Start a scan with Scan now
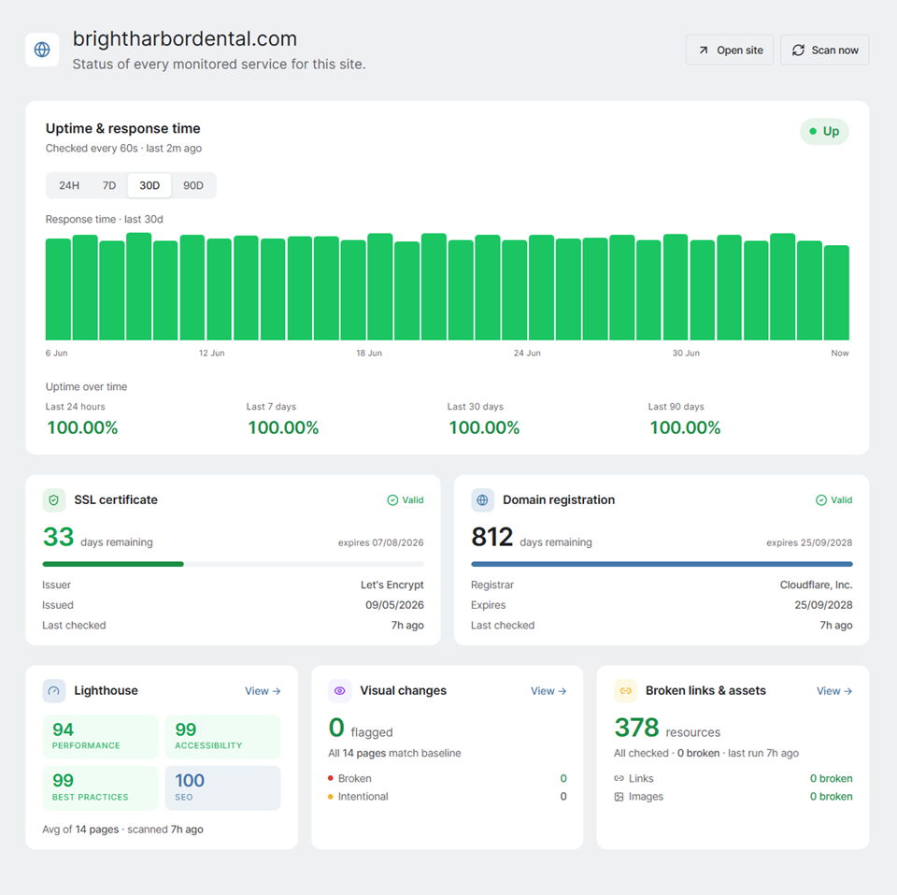The image size is (897, 895). tap(824, 50)
